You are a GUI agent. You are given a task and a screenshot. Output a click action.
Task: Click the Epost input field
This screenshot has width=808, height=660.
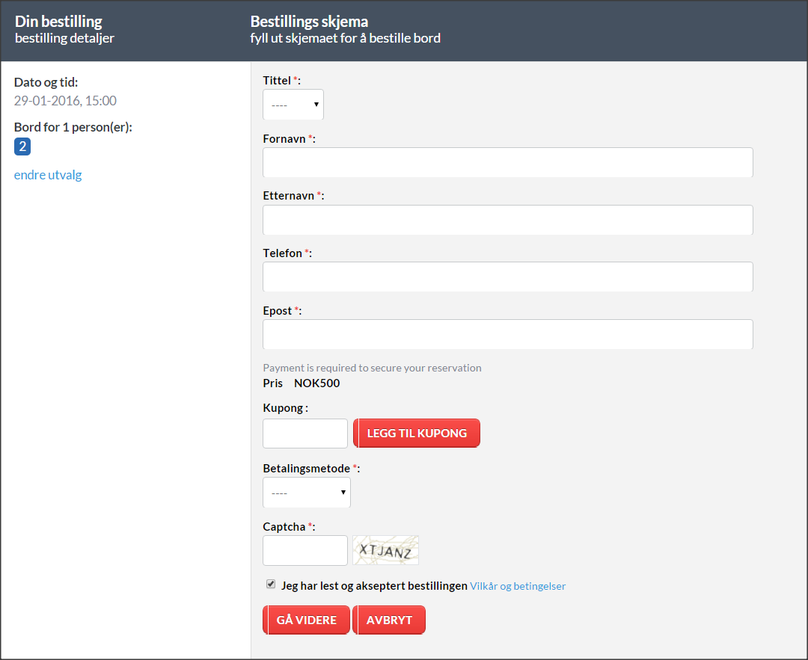[507, 334]
